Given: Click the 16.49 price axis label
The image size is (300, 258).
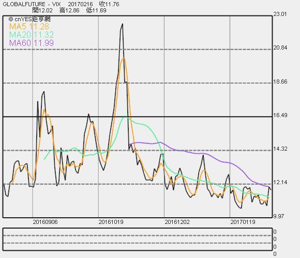Looking at the screenshot, I should [280, 115].
